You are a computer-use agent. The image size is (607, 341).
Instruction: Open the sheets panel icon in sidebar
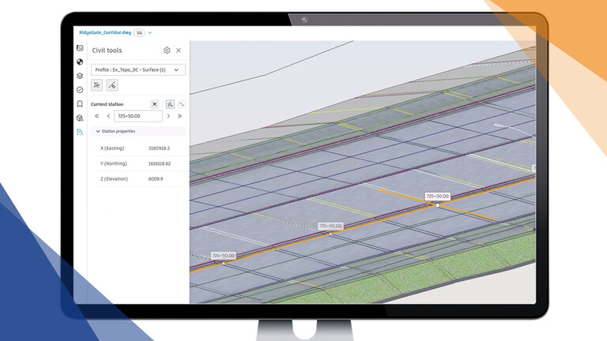[x=80, y=47]
